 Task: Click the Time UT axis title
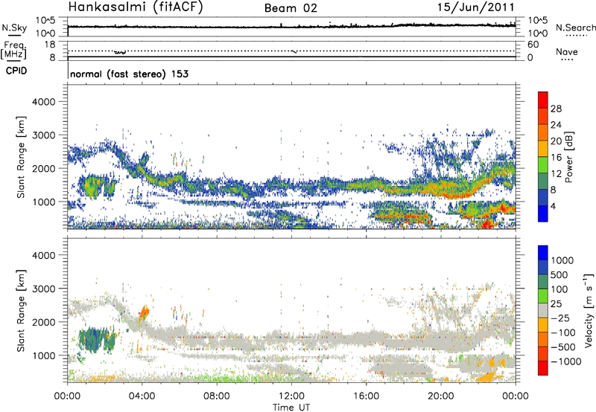(x=291, y=408)
